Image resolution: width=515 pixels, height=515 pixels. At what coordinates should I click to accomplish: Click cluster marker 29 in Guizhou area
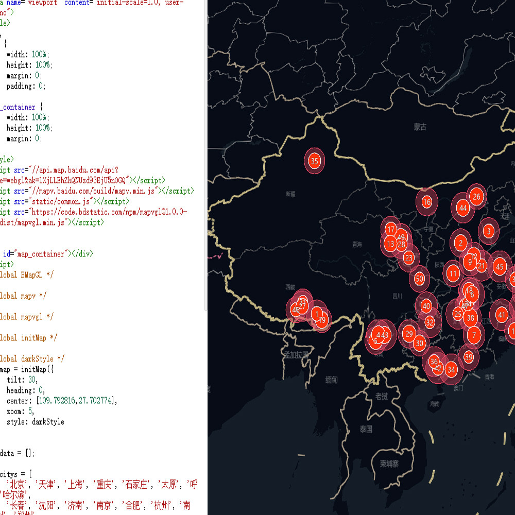pyautogui.click(x=409, y=334)
